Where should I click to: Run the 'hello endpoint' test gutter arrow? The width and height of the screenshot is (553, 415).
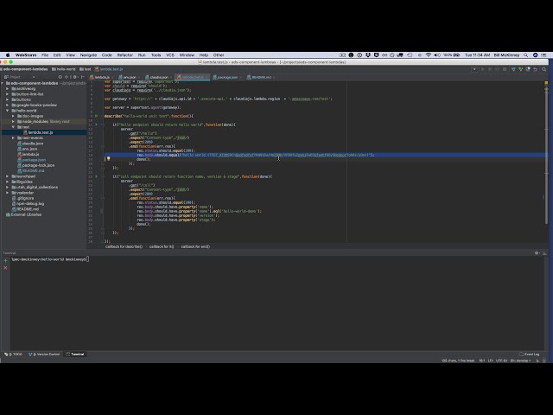[96, 124]
